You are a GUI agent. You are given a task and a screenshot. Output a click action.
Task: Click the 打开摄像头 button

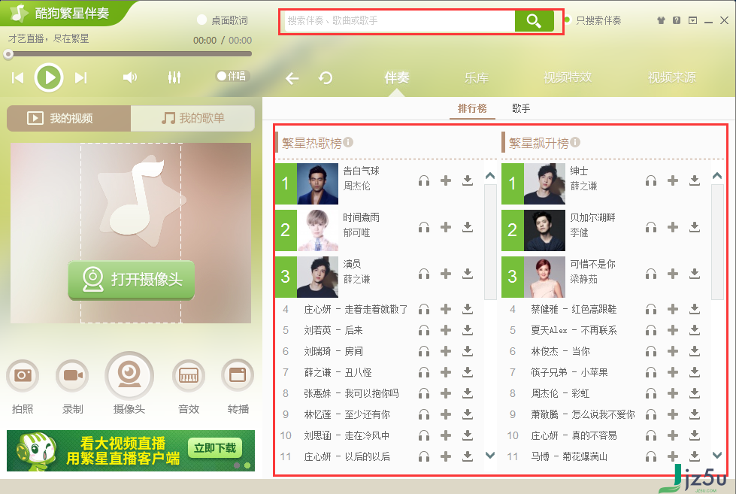click(x=132, y=280)
